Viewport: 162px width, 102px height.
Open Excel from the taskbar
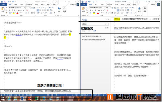tap(37, 99)
